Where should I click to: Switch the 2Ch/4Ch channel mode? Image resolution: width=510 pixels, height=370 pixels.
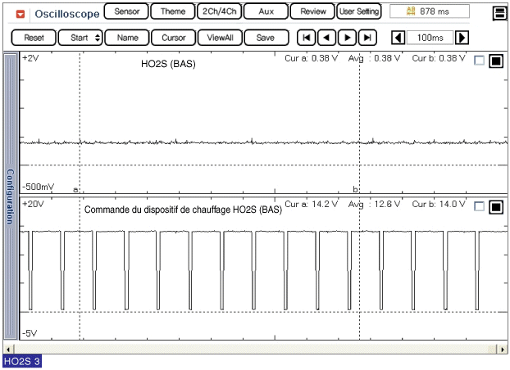tap(219, 12)
